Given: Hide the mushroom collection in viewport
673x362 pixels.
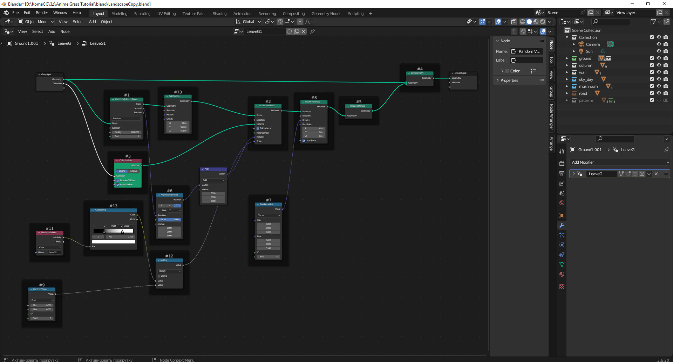Looking at the screenshot, I should (x=659, y=86).
